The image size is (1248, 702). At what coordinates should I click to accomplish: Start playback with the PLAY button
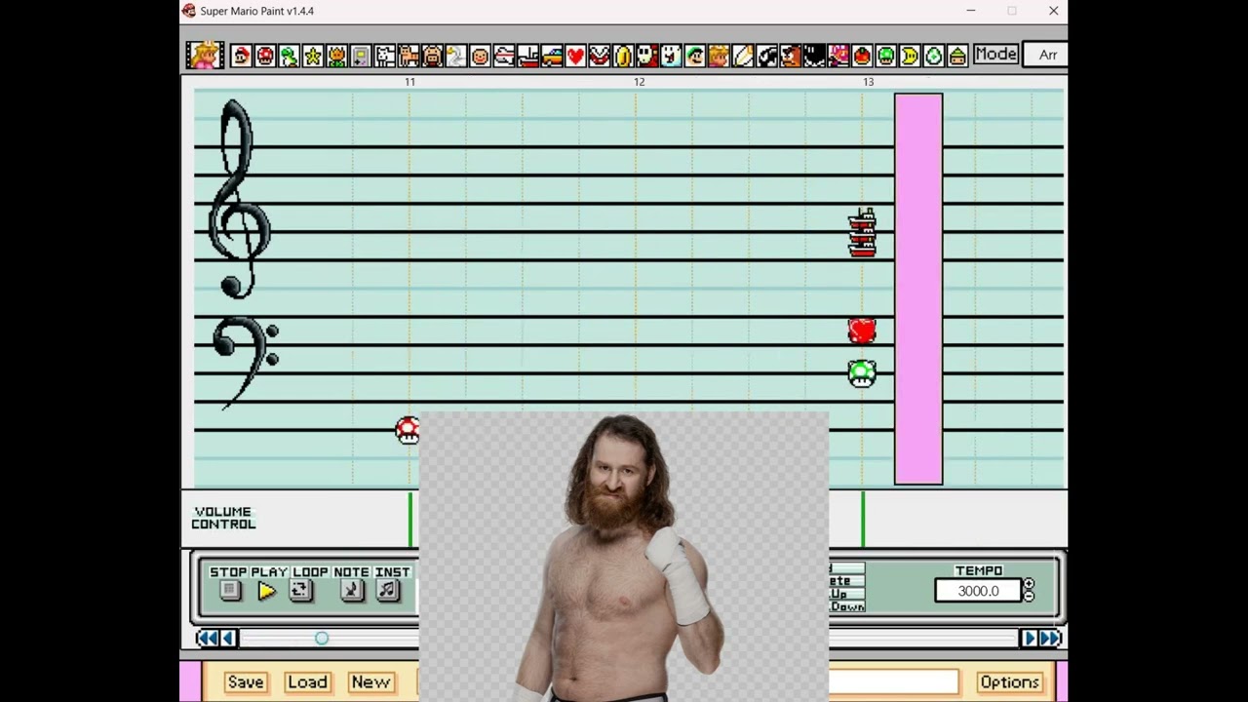click(266, 590)
